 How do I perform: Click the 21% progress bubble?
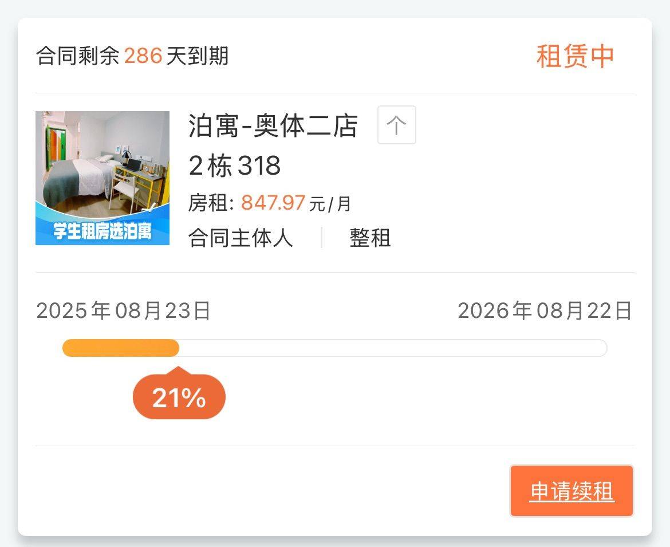point(179,398)
